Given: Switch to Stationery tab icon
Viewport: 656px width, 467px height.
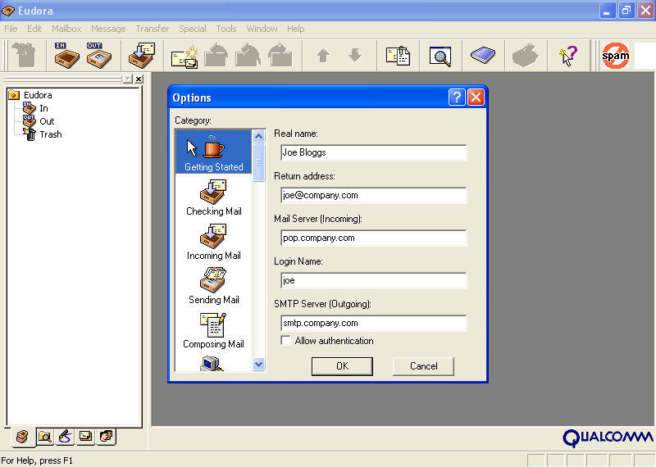Looking at the screenshot, I should [x=85, y=437].
